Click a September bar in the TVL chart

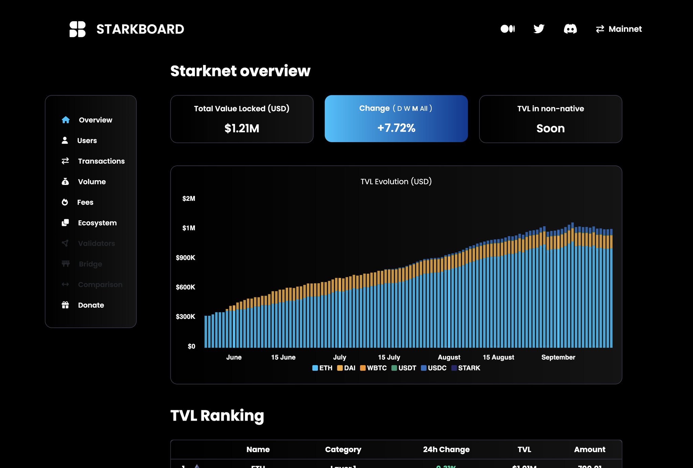[x=558, y=287]
